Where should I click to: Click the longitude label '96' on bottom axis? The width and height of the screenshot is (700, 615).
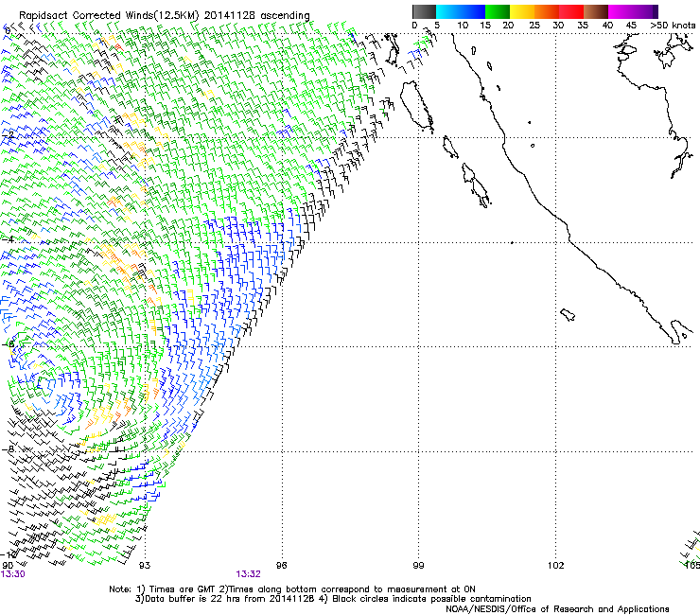pos(281,566)
